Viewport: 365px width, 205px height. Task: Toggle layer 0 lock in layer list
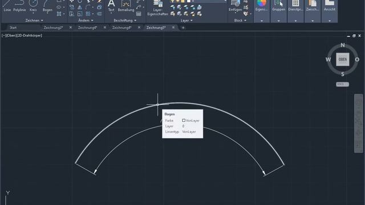[x=183, y=1]
